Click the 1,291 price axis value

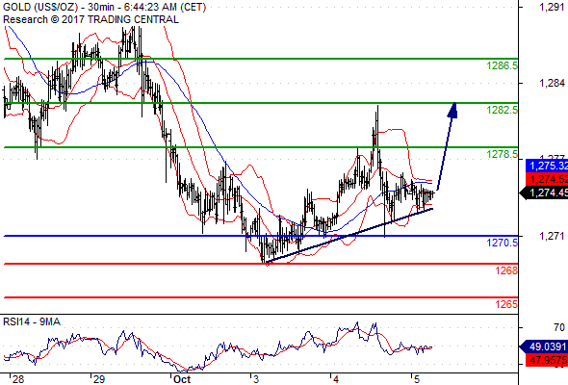coord(552,7)
